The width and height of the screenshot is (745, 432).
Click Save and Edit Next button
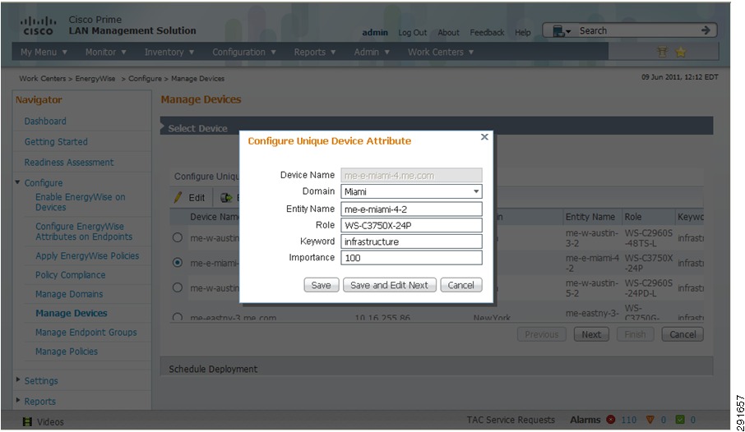point(389,285)
